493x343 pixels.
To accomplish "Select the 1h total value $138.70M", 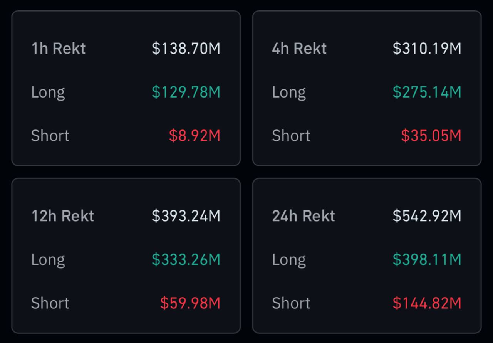I will (x=186, y=49).
